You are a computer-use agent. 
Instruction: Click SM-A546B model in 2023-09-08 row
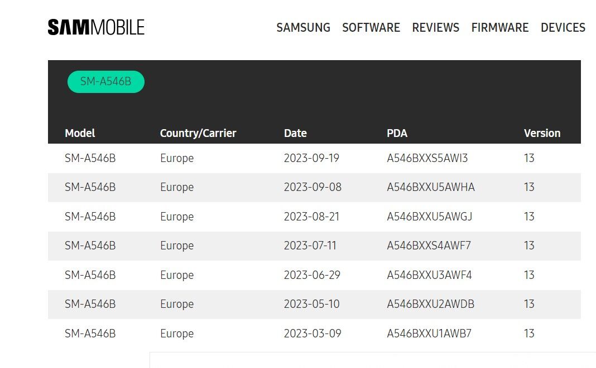90,187
